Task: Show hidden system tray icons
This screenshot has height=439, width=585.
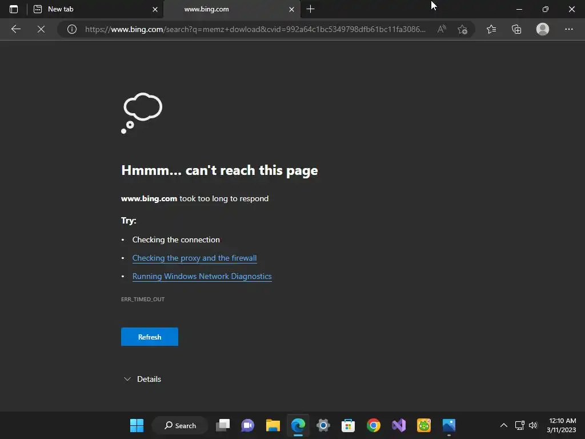Action: click(x=504, y=425)
